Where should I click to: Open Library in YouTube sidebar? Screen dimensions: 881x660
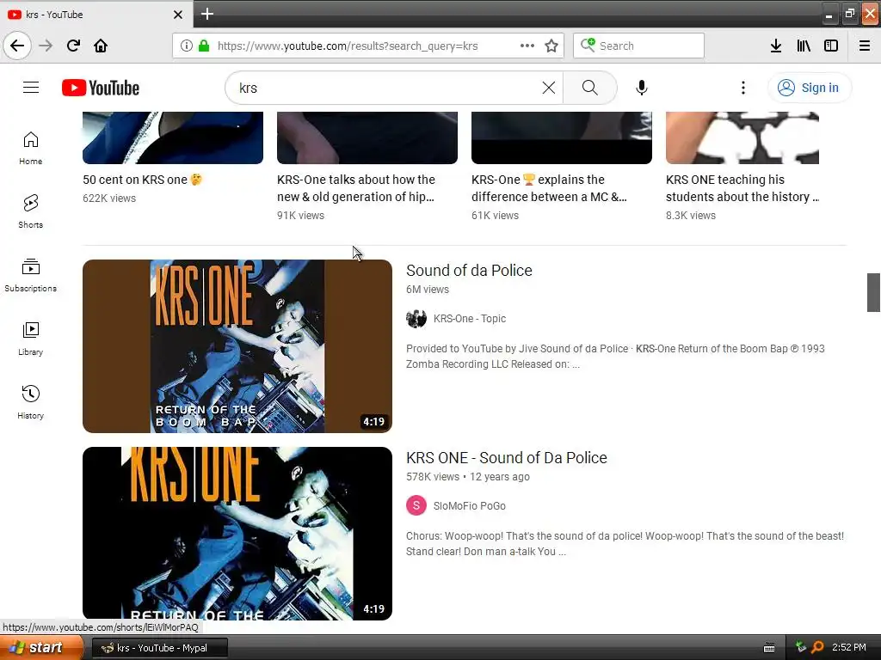coord(30,339)
